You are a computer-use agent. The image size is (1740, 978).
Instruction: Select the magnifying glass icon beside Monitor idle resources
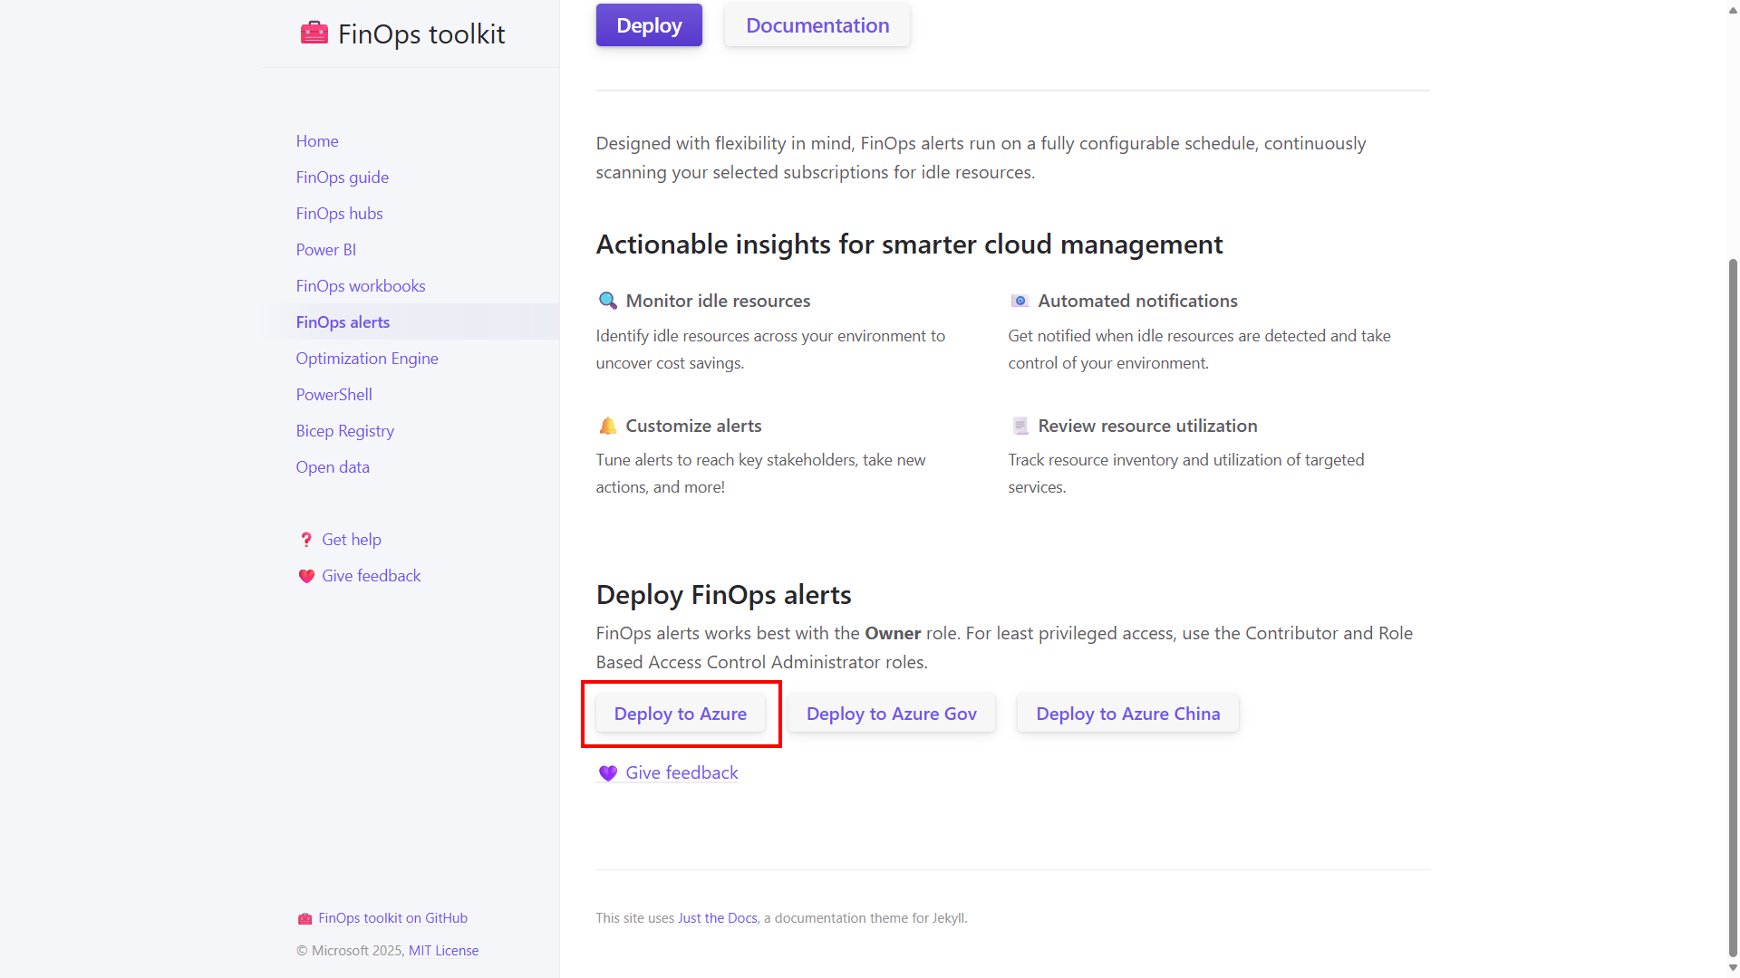tap(607, 301)
